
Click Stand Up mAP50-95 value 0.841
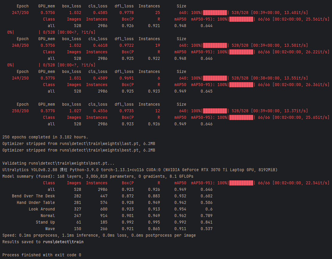(206, 222)
